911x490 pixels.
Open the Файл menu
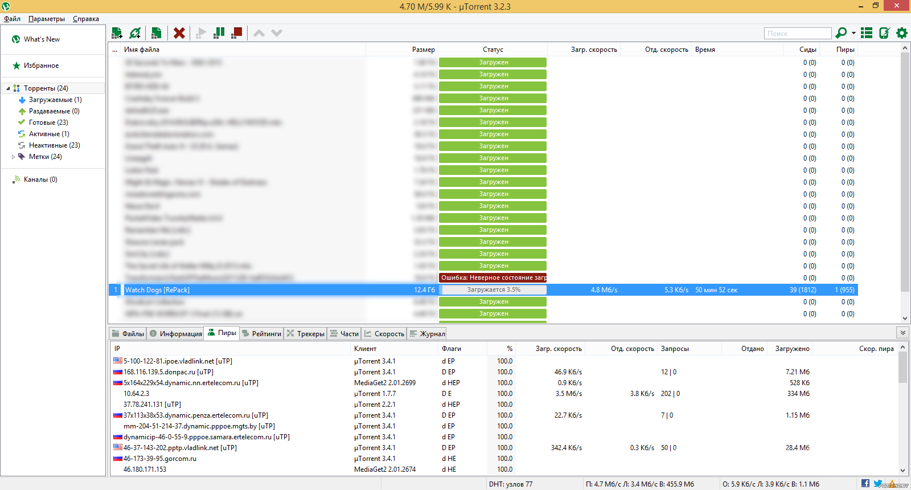click(12, 19)
